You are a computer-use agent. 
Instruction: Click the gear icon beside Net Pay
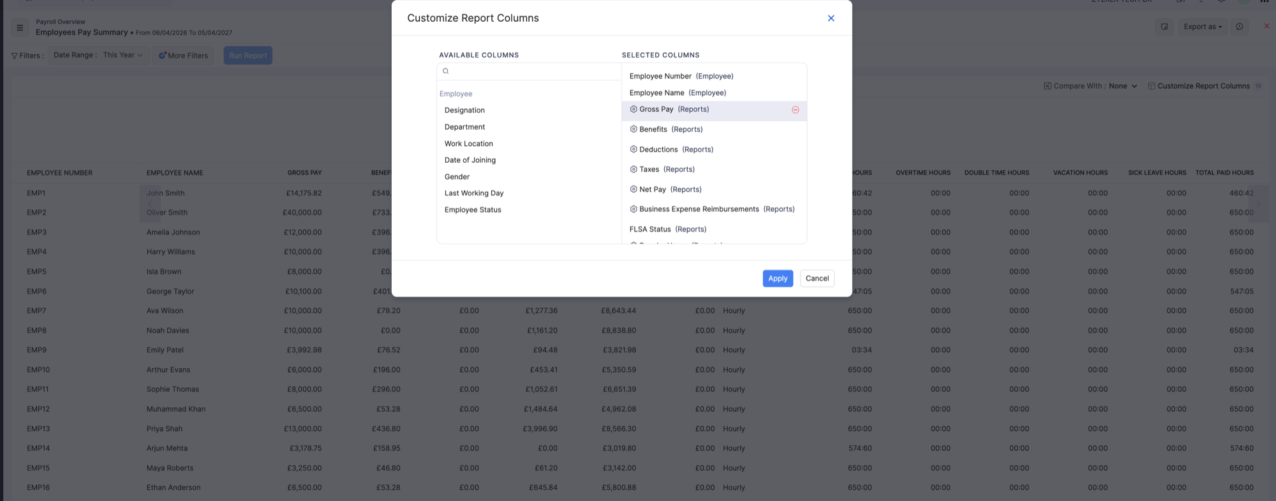(x=634, y=189)
